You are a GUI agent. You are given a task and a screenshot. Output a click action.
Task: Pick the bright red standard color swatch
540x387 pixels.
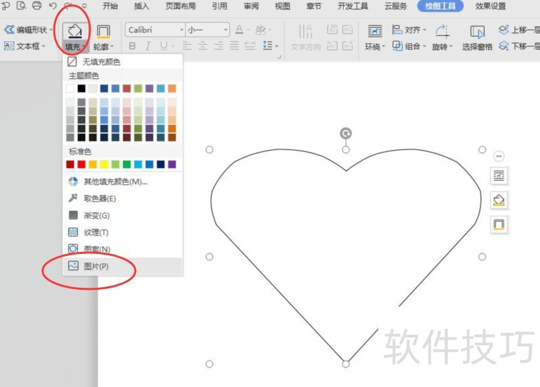pos(82,164)
